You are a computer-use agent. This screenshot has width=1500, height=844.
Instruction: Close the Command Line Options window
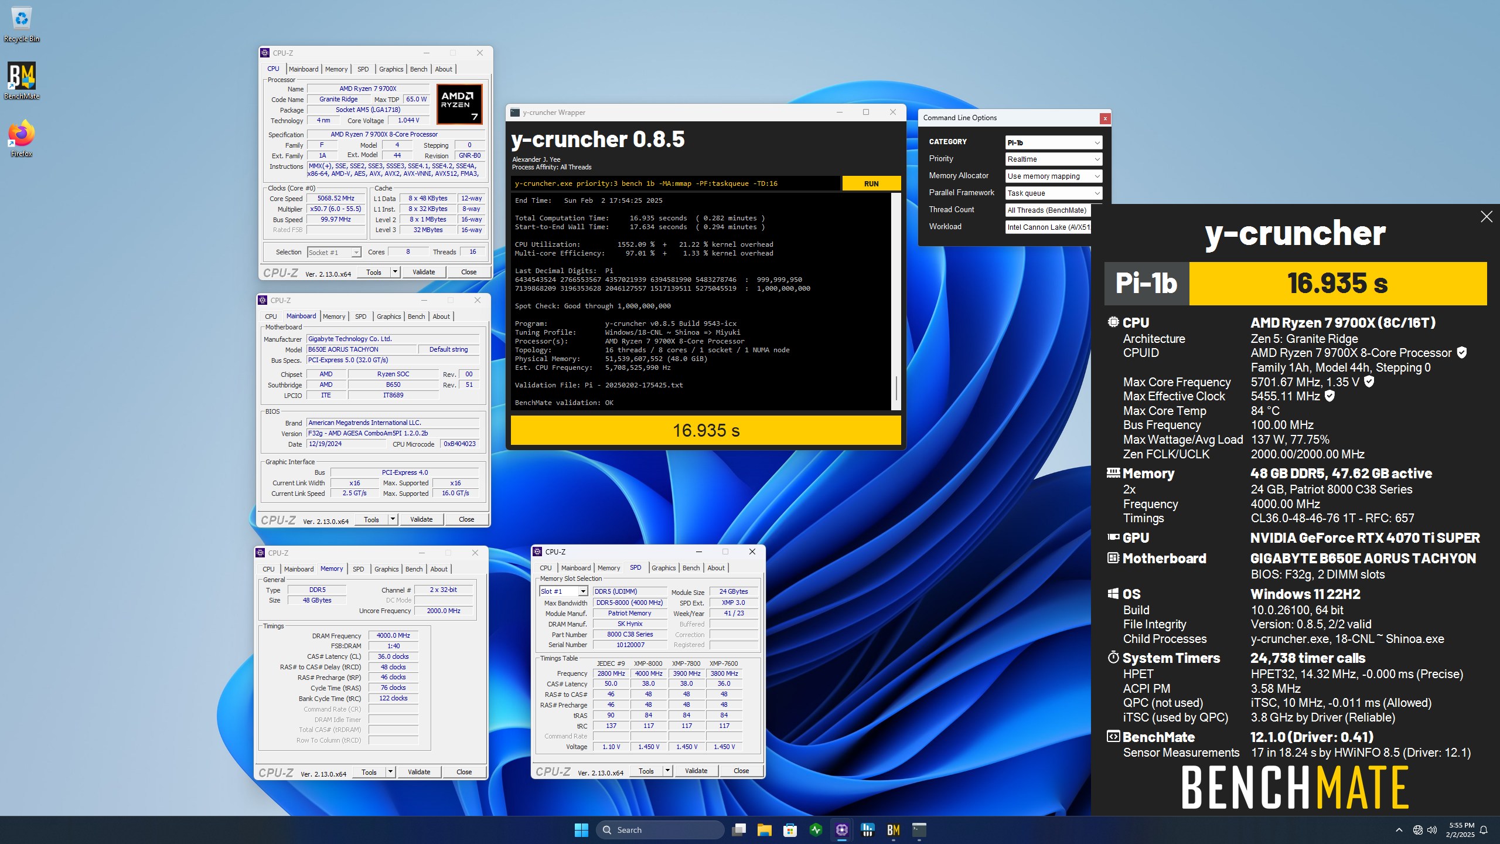(1105, 118)
